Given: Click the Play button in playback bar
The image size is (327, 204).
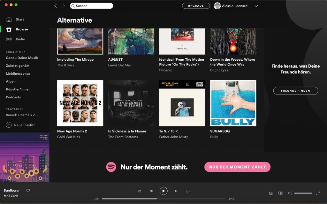Looking at the screenshot, I should click(163, 191).
